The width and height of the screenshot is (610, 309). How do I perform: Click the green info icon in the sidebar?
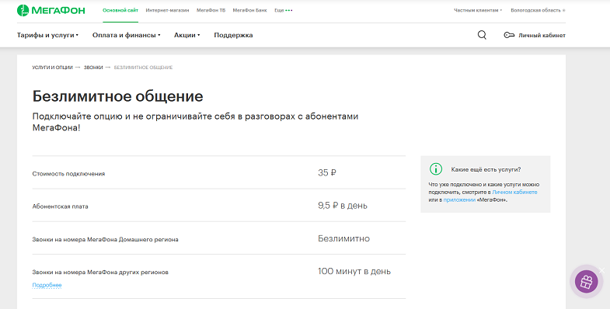[x=436, y=169]
